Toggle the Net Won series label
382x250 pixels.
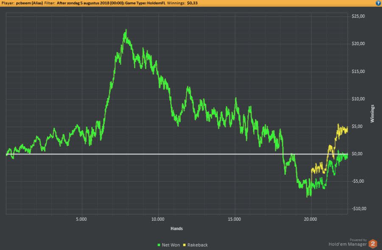(171, 245)
